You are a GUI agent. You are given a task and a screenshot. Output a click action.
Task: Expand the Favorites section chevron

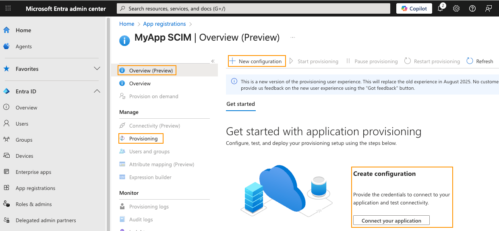[x=97, y=69]
